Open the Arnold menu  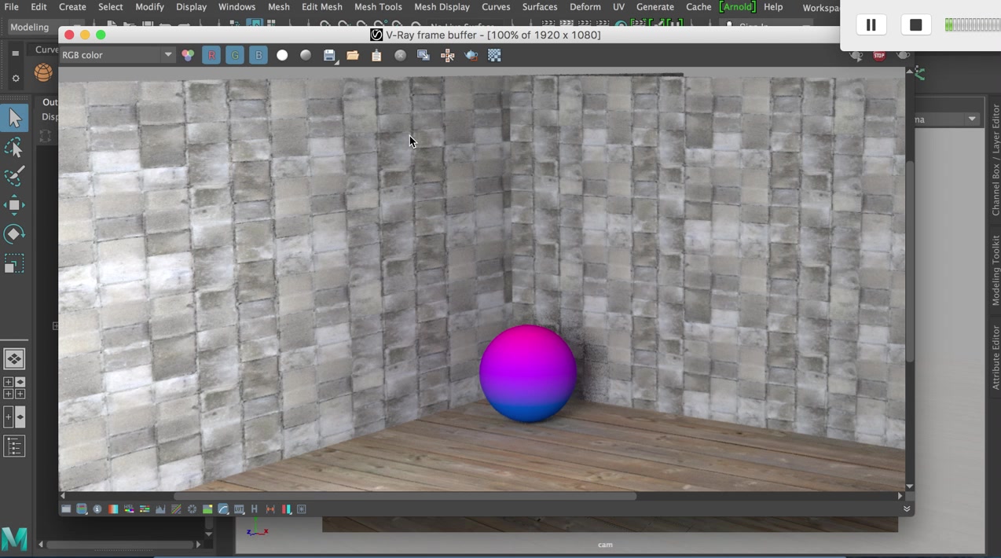[737, 7]
